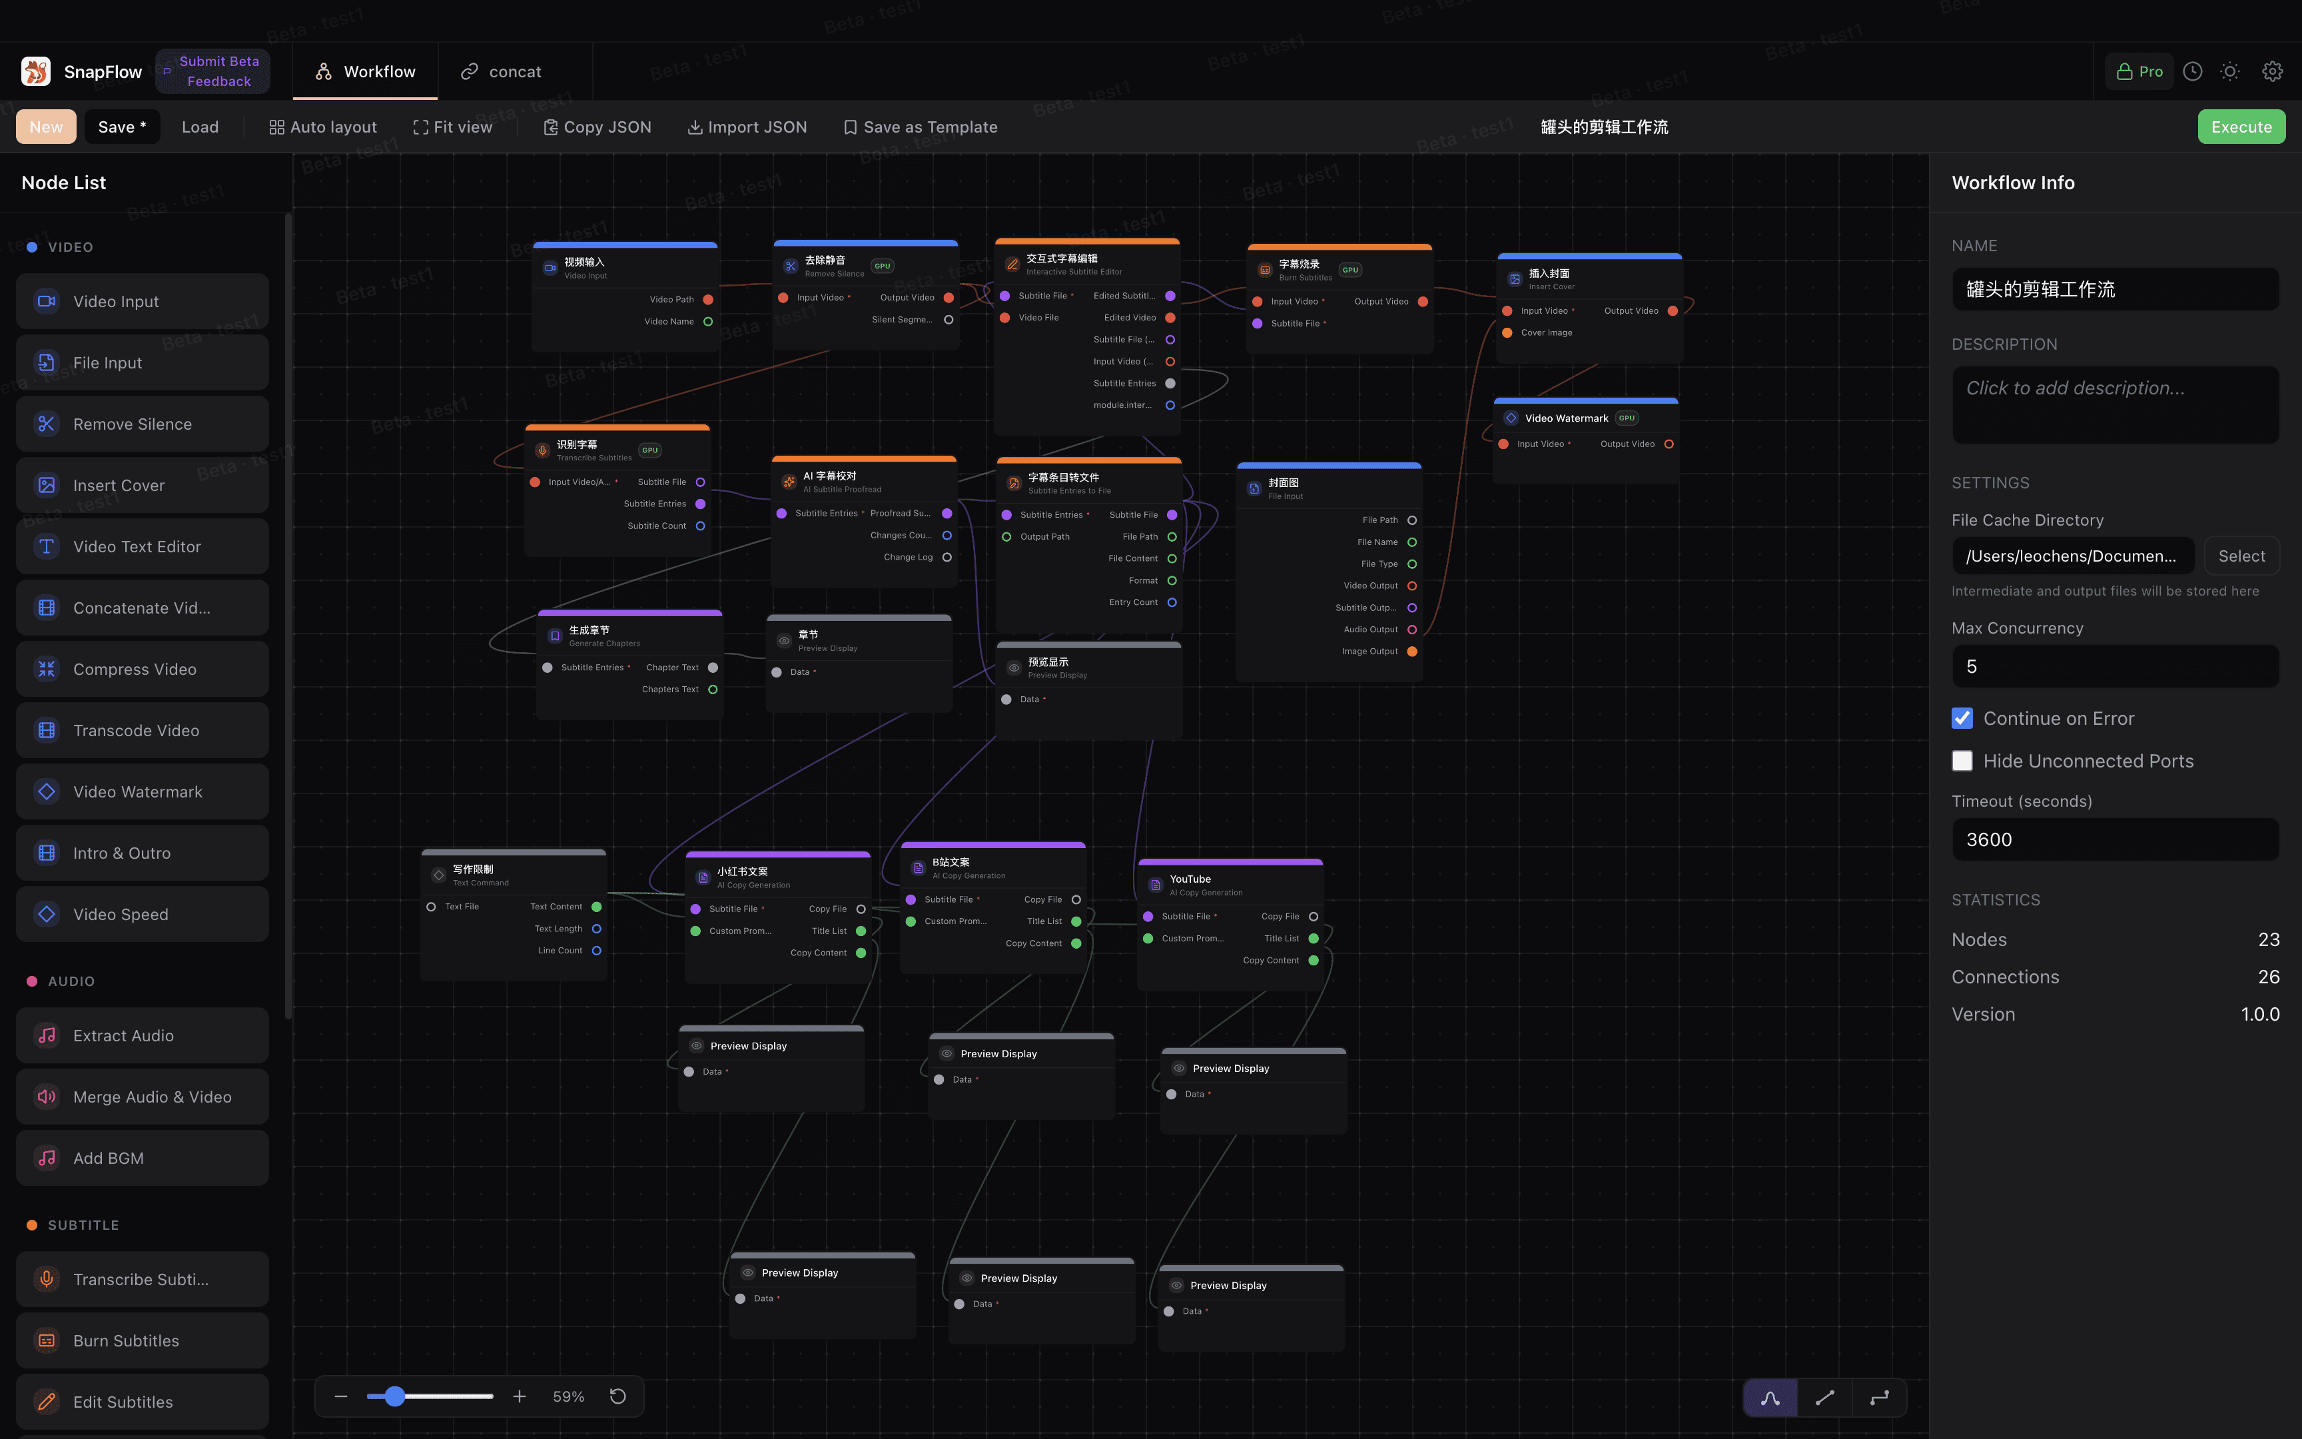
Task: Open execution history clock icon
Action: click(2193, 71)
